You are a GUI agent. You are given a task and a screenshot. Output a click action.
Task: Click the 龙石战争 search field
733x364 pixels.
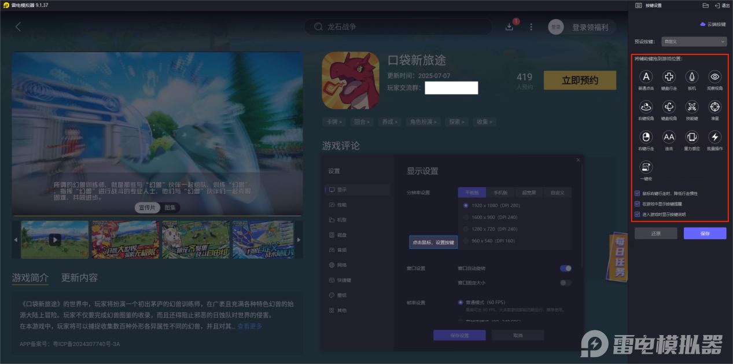(x=398, y=27)
